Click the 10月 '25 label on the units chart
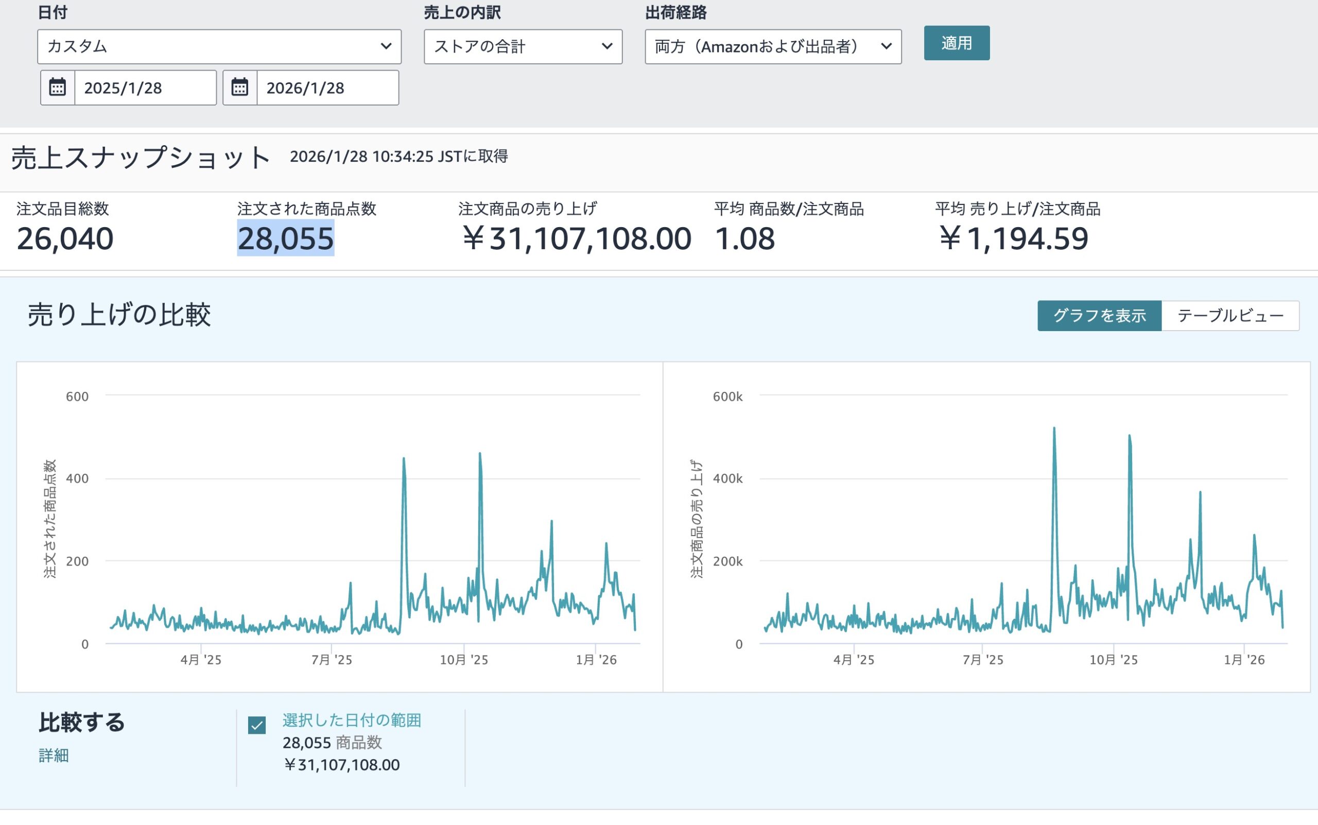1318x825 pixels. click(464, 660)
